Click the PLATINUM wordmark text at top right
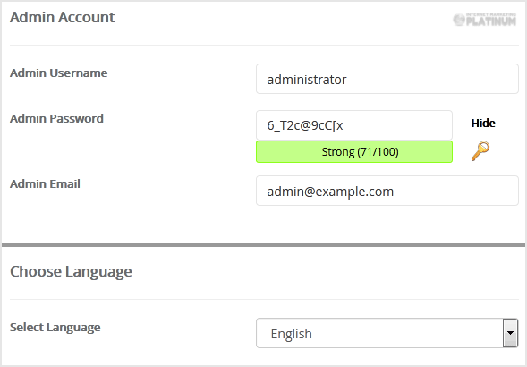Screen dimensions: 527x367 point(491,21)
